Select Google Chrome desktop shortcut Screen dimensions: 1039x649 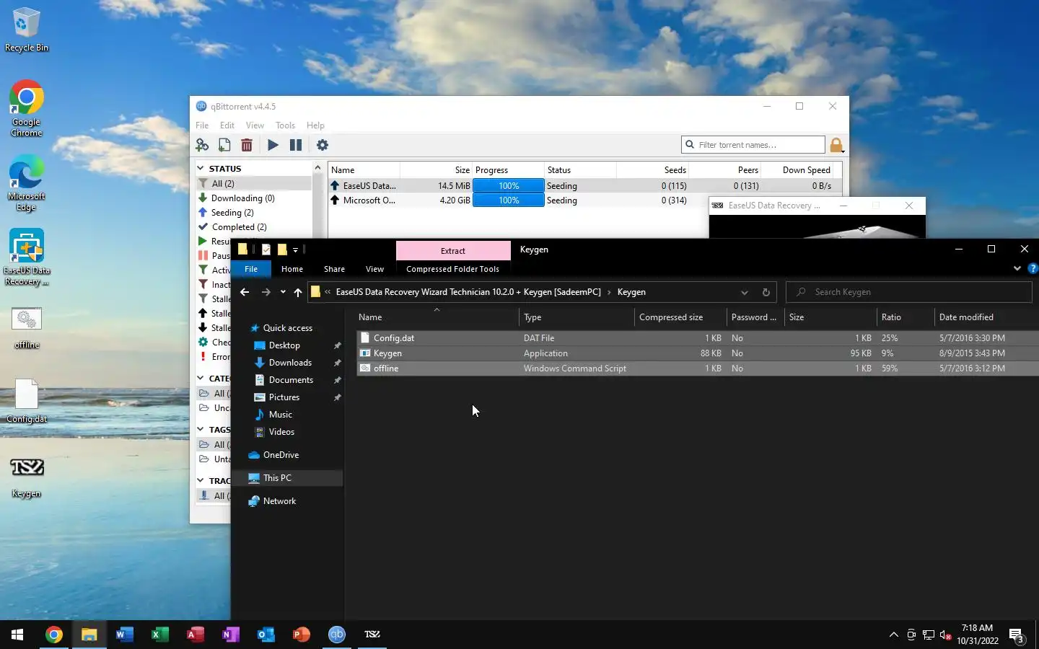[27, 108]
